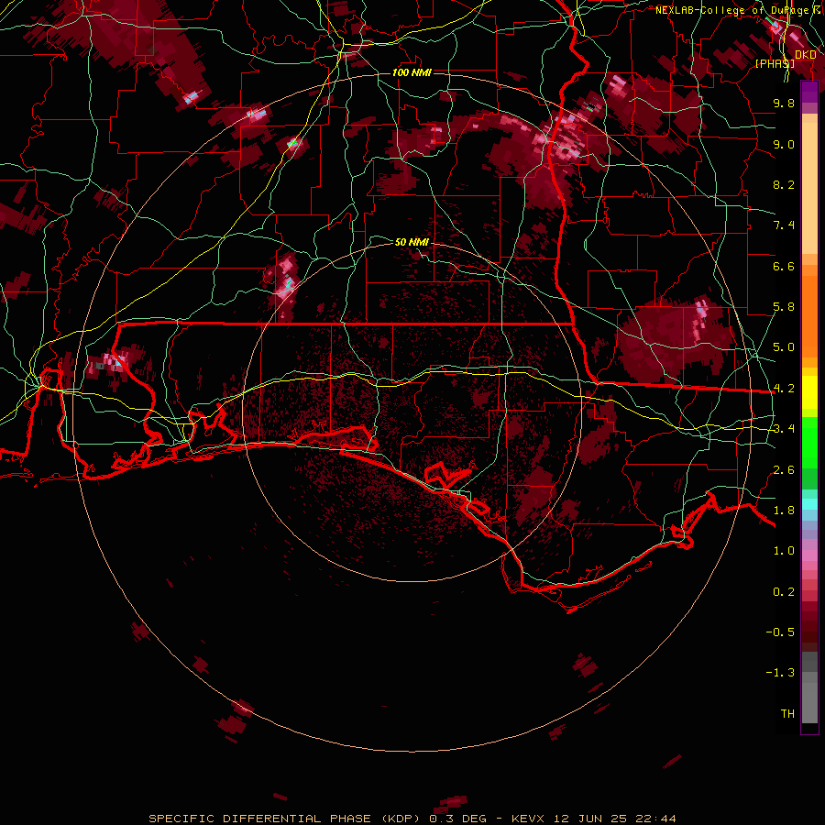Image resolution: width=825 pixels, height=825 pixels.
Task: Select the 0.2 scale value
Action: 784,592
